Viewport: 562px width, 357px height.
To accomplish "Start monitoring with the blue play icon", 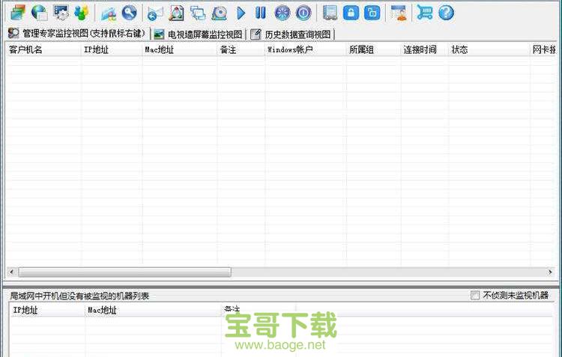I will 241,13.
